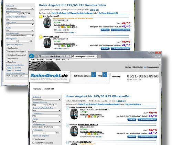Image resolution: width=172 pixels, height=145 pixels.
Task: Enable verstärkt/reinforced/XL in the Winterreifen window
Action: click(33, 143)
